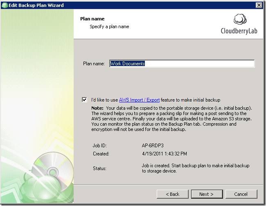The height and width of the screenshot is (206, 266).
Task: Click the 'Plan name:' field label
Action: [94, 64]
